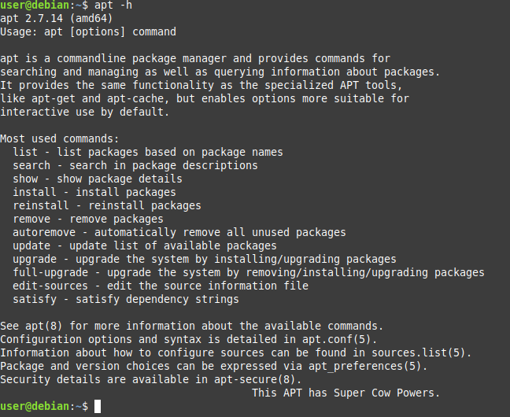Click the 'Usage: apt [options] command' line
510x417 pixels.
tap(88, 32)
